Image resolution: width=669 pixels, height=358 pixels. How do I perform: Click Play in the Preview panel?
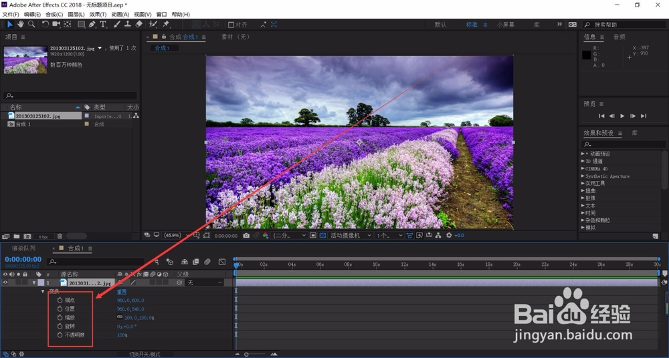point(622,116)
